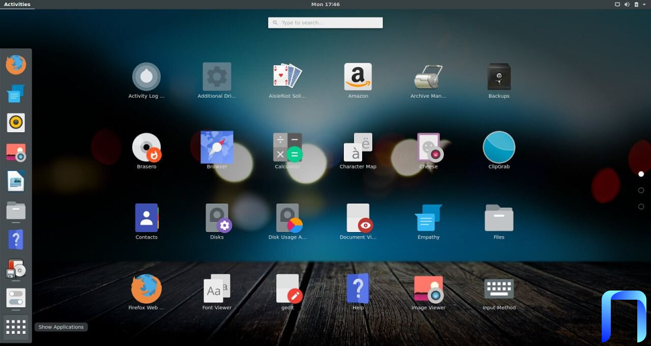Click Firefox icon in the dock
This screenshot has width=651, height=346.
tap(16, 65)
